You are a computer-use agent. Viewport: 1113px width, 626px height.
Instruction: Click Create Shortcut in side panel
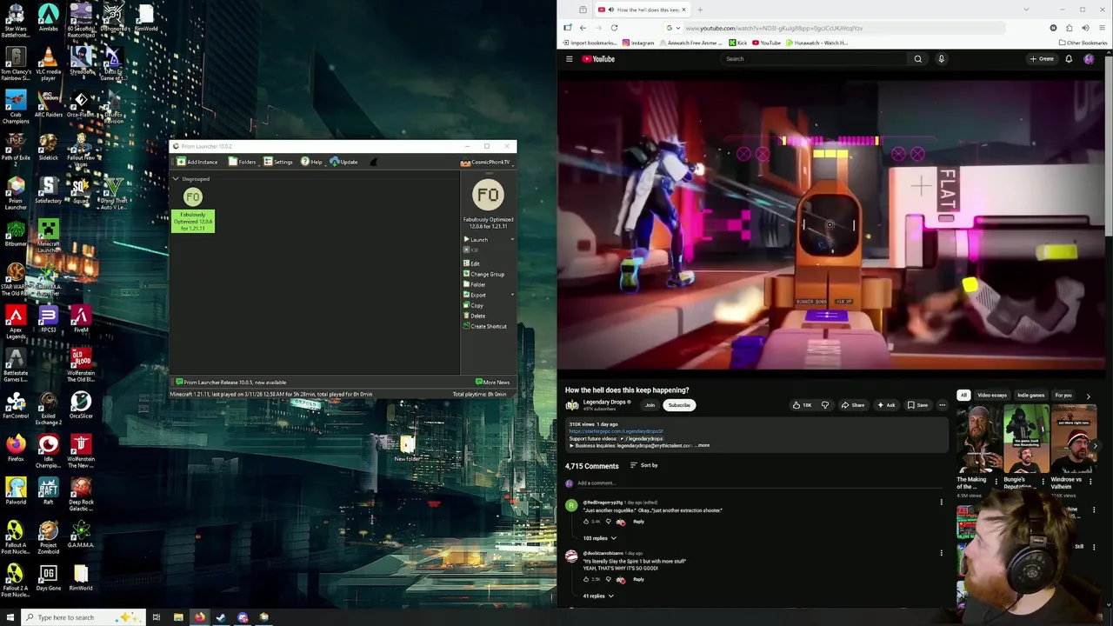click(x=485, y=326)
